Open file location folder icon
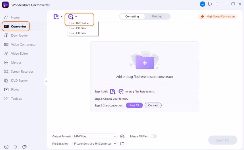Image resolution: width=244 pixels, height=150 pixels. pyautogui.click(x=122, y=143)
